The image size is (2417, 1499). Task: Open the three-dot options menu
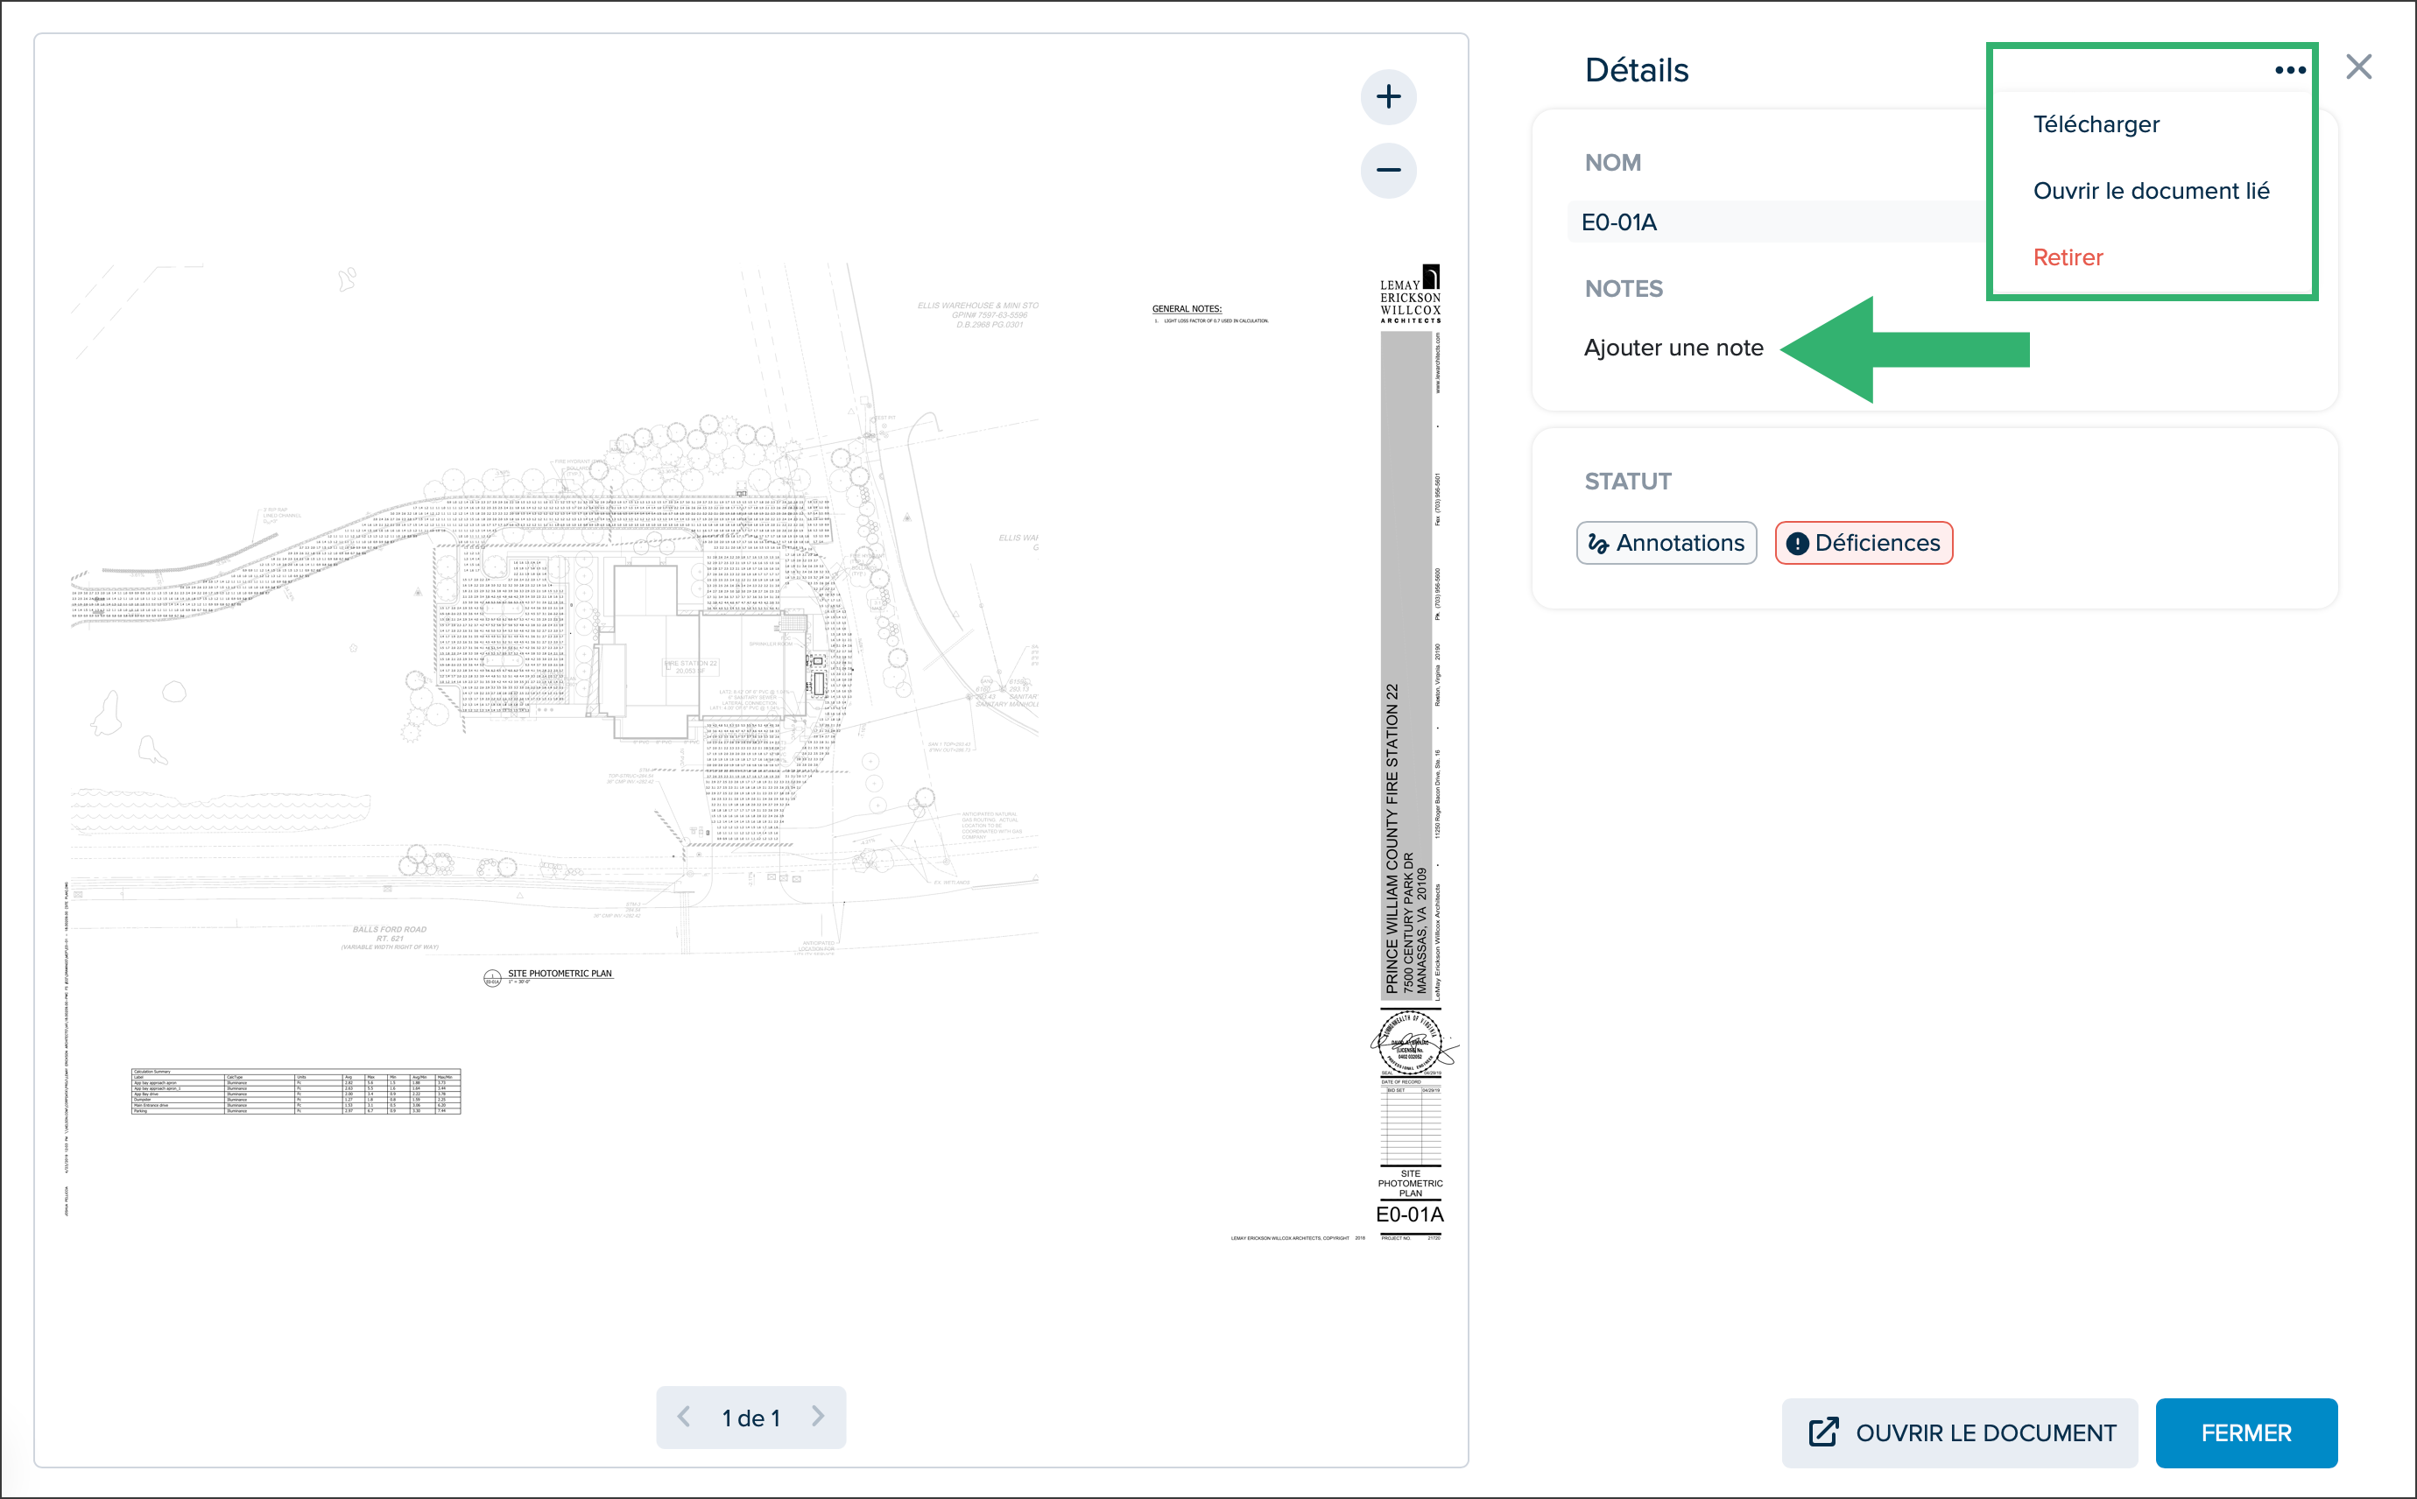(x=2289, y=69)
